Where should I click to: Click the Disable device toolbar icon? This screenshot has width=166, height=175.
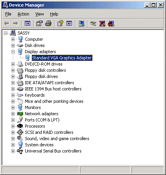click(x=111, y=23)
